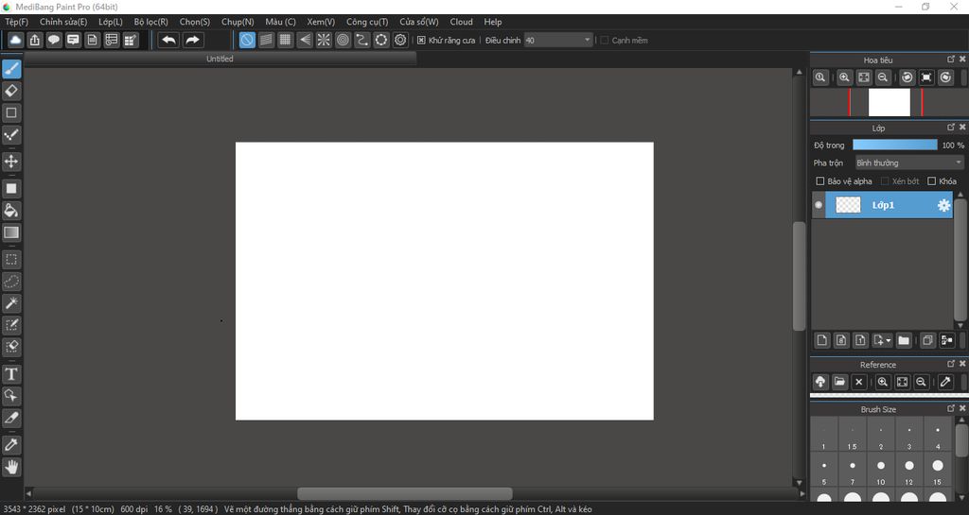Add a new 1-bit layer
The height and width of the screenshot is (515, 969).
(860, 340)
